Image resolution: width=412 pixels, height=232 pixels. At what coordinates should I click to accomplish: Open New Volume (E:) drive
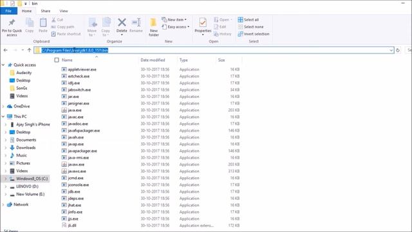[27, 195]
